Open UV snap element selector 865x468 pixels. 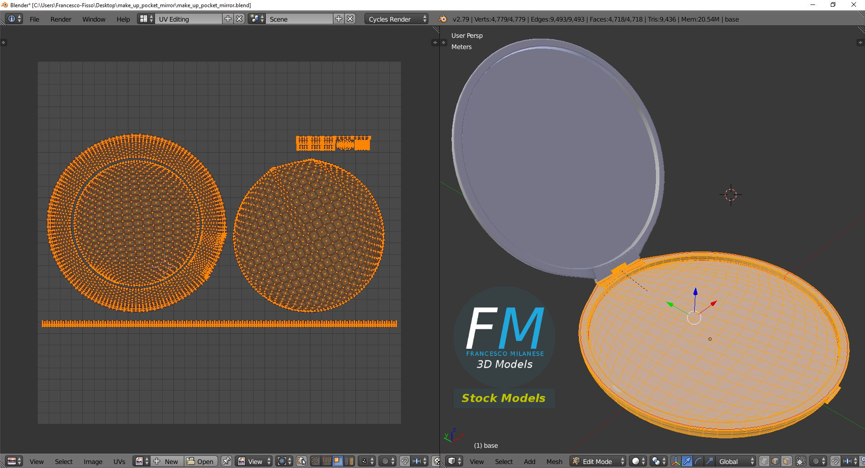click(x=419, y=461)
